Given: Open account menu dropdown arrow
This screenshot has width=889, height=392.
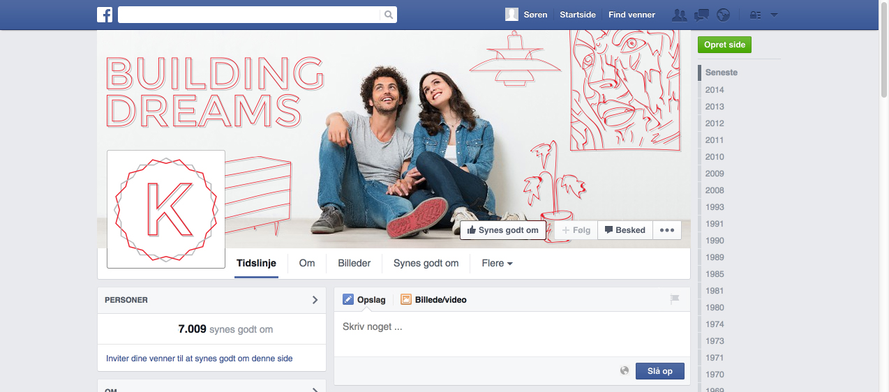Looking at the screenshot, I should (774, 15).
